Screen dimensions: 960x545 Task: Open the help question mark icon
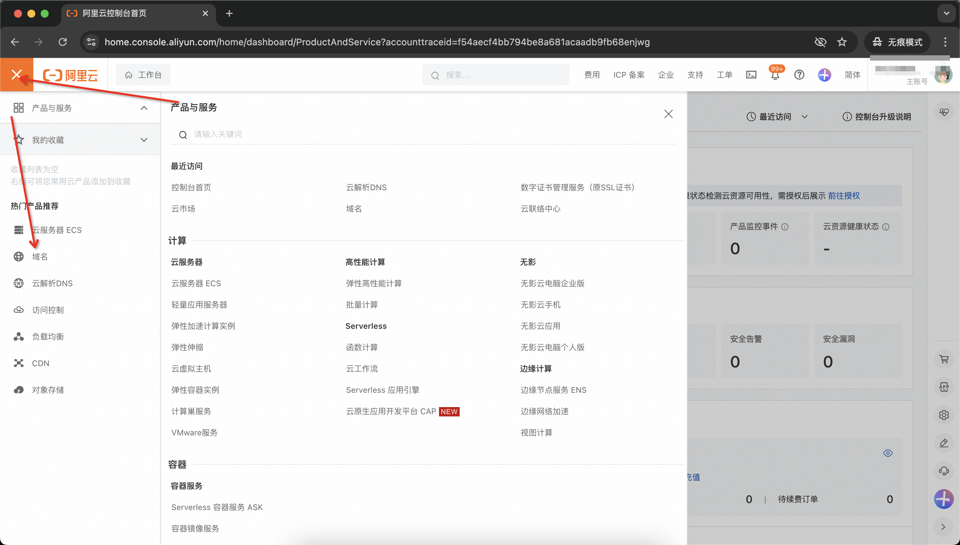(x=799, y=75)
